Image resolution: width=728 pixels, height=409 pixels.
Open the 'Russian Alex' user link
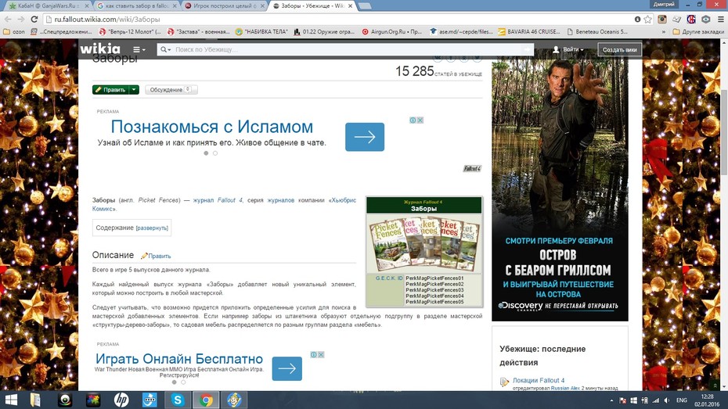[x=565, y=388]
